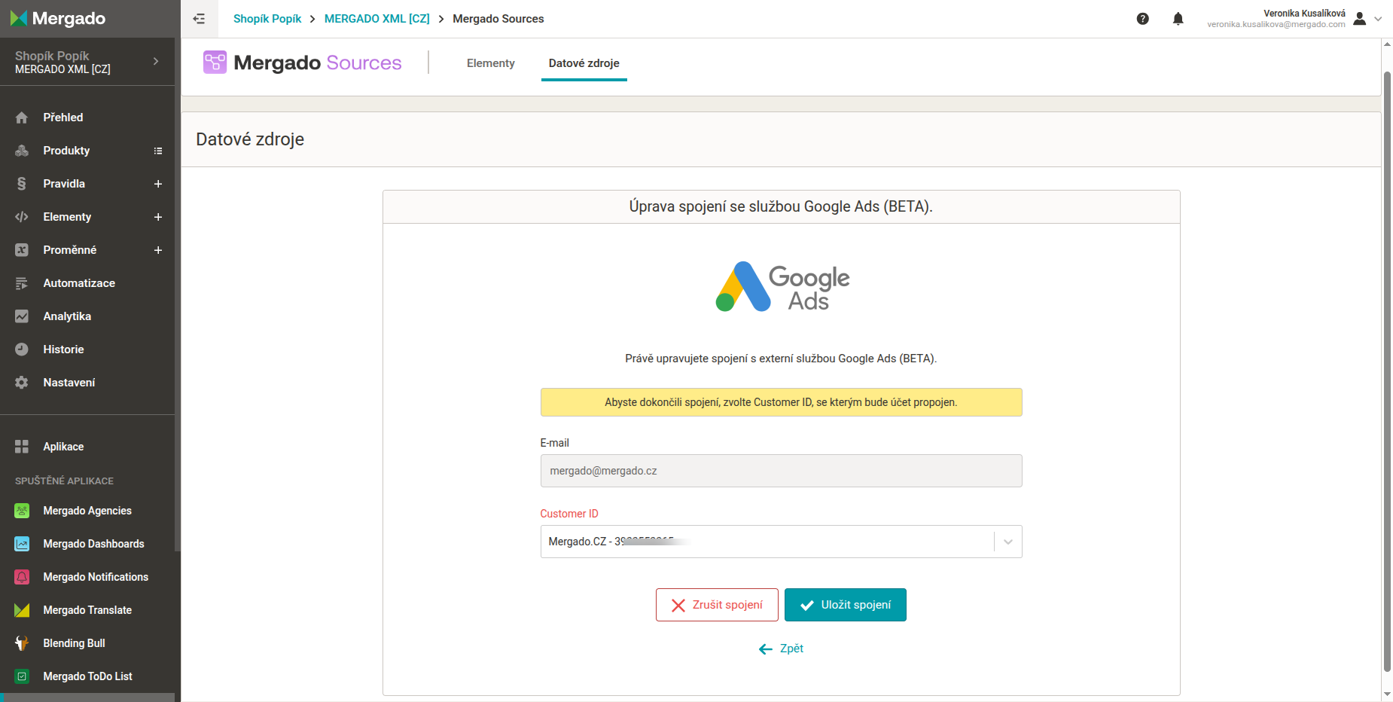Switch to the Datové zdroje tab
This screenshot has height=702, width=1393.
point(584,63)
